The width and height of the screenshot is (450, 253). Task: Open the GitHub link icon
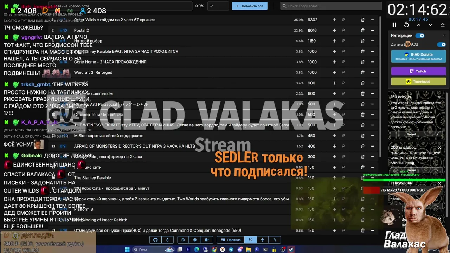[x=155, y=240]
